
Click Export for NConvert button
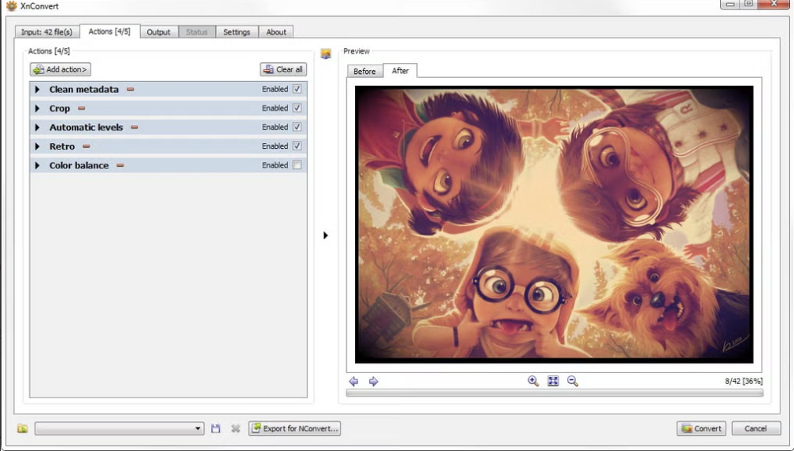[294, 429]
